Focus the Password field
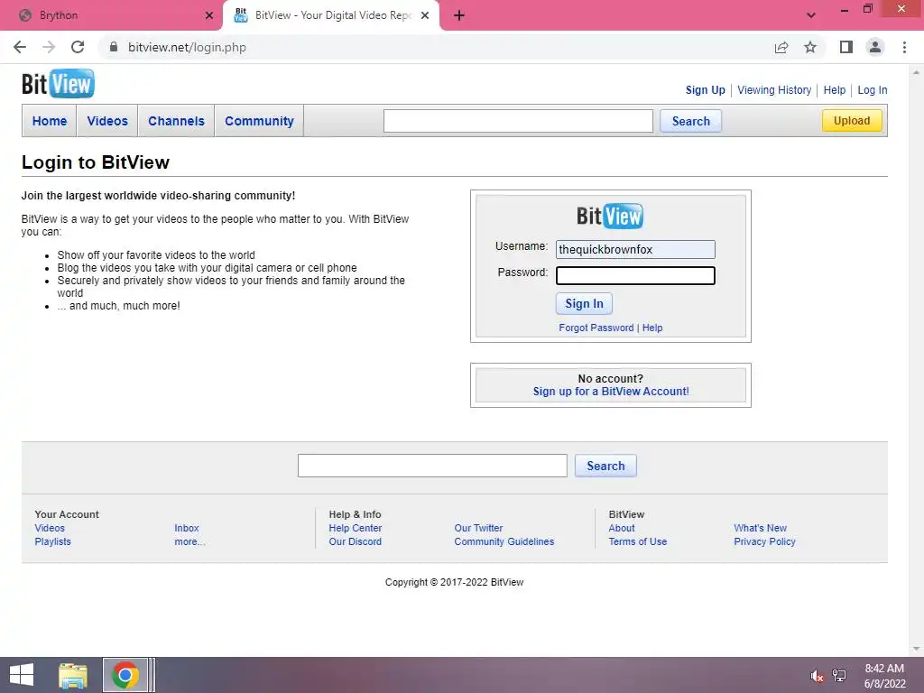Viewport: 924px width, 693px height. [x=635, y=276]
